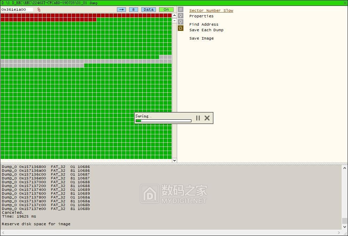Select the log line 0x157137800
This screenshot has width=348, height=236.
coord(46,197)
